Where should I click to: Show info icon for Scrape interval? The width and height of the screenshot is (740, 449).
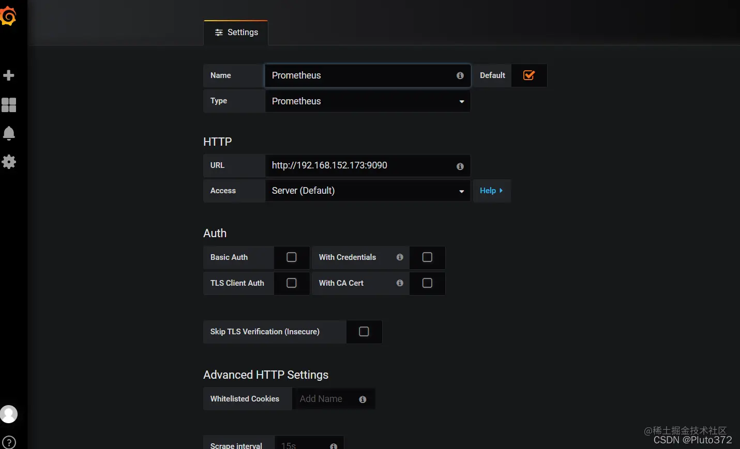334,446
